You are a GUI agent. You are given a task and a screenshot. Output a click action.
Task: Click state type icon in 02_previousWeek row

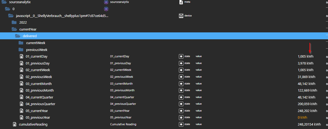tap(181, 77)
